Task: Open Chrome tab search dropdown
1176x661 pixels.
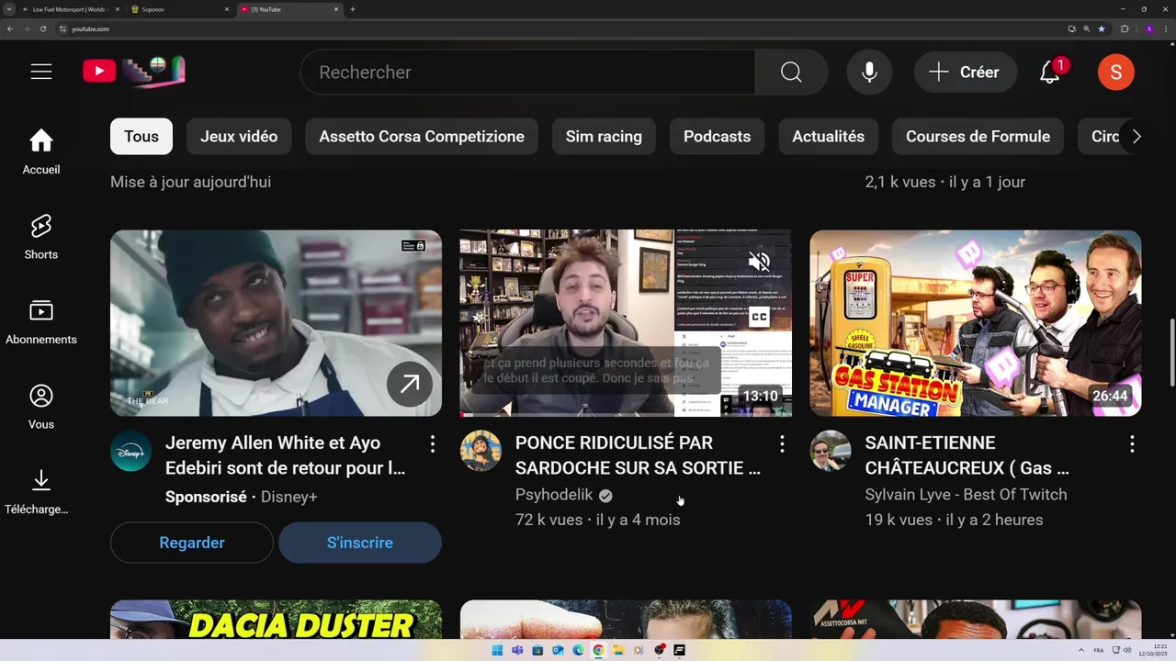Action: point(9,9)
